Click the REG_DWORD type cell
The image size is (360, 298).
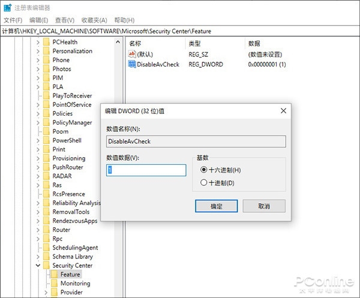[x=206, y=64]
